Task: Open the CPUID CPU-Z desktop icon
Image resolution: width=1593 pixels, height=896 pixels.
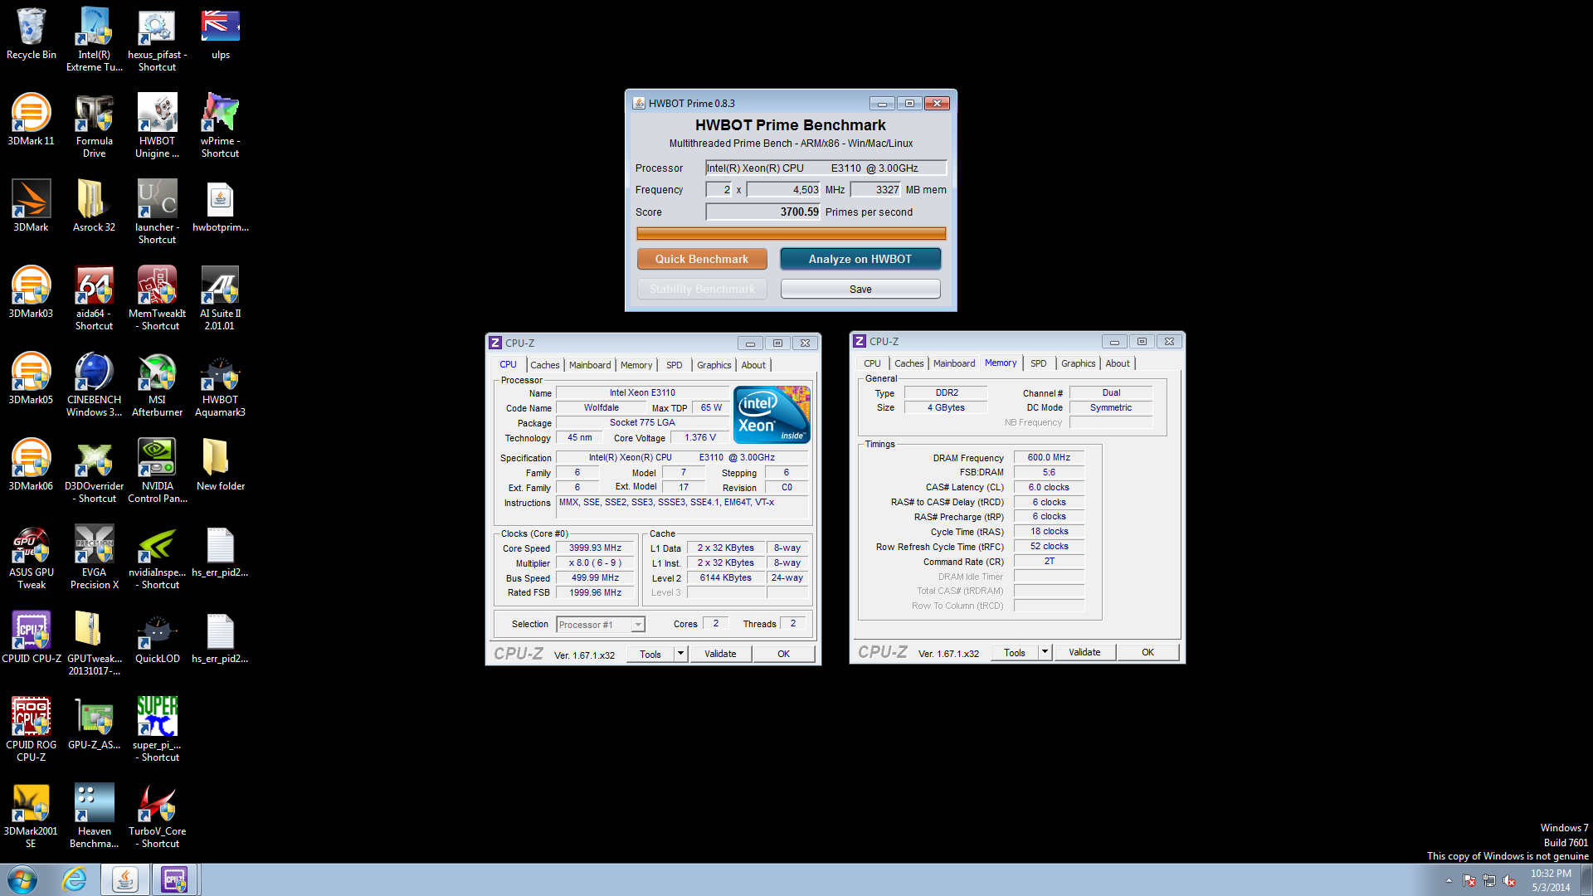Action: 31,637
